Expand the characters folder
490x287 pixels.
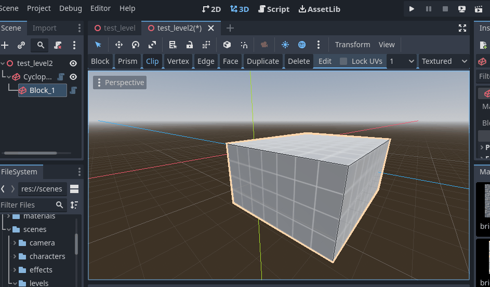pyautogui.click(x=15, y=256)
